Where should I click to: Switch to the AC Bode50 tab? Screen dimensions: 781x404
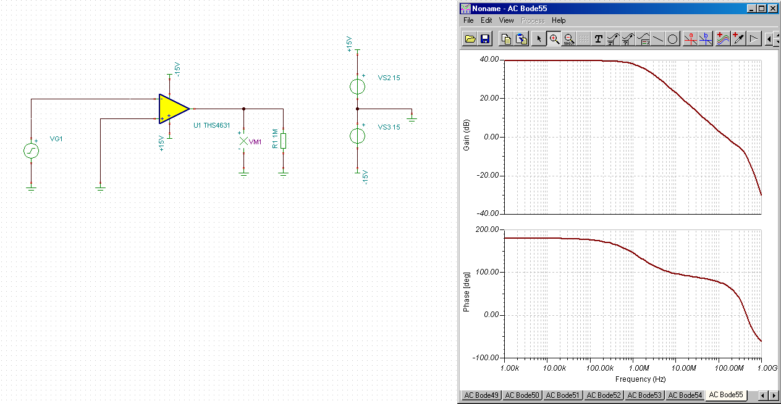point(522,395)
